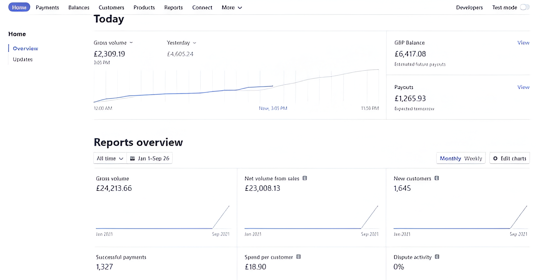544x280 pixels.
Task: Switch charts to Monthly view
Action: (450, 158)
